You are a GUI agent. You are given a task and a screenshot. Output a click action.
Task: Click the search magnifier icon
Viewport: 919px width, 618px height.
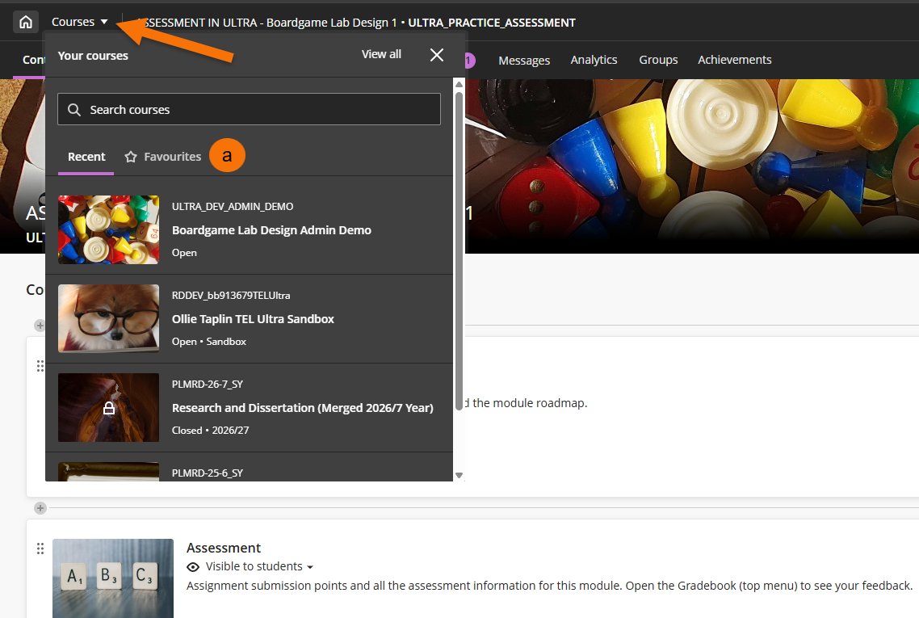(74, 110)
